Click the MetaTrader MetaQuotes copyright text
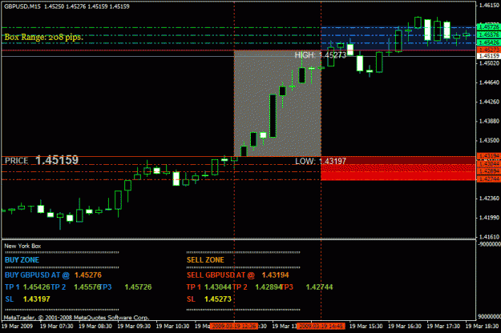Image resolution: width=501 pixels, height=333 pixels. [76, 318]
